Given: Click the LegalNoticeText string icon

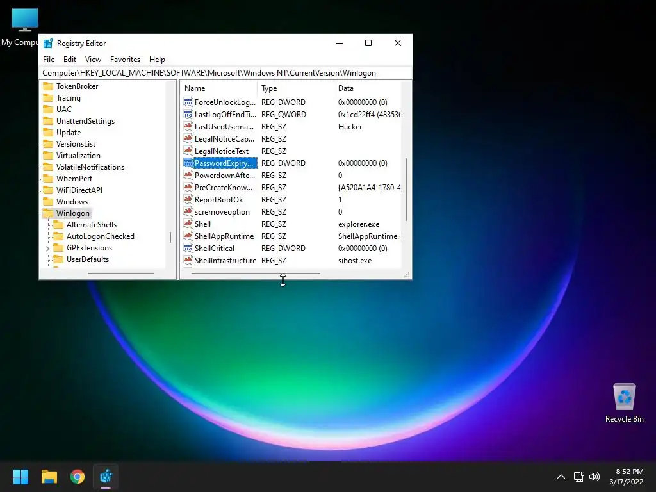Looking at the screenshot, I should tap(188, 151).
